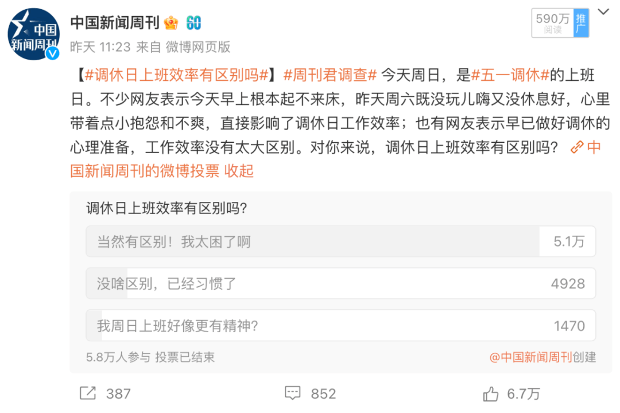Screen dimensions: 620x413
Task: Collapse the post with 收起
Action: (x=239, y=171)
